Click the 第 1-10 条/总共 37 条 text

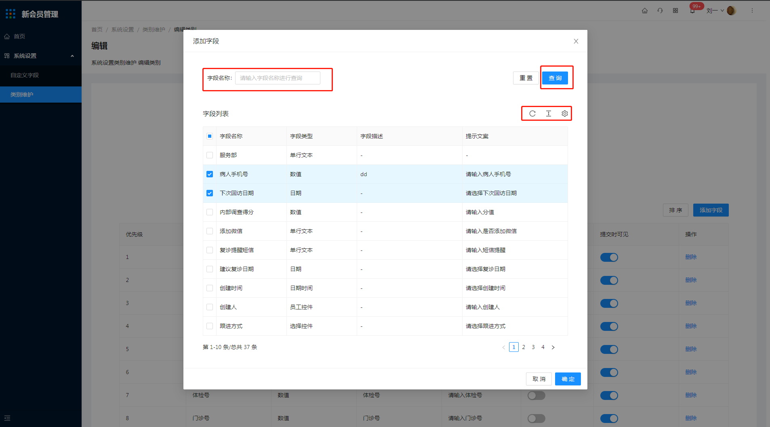pos(230,347)
